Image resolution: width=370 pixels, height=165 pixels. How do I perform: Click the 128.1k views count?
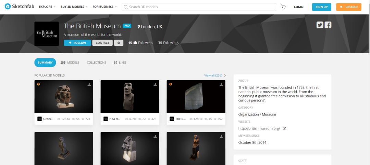click(x=198, y=119)
